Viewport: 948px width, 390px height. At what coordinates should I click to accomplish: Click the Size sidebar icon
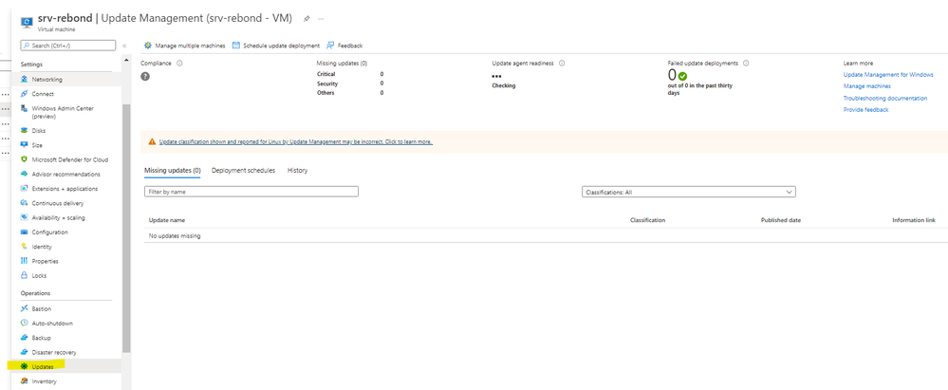pos(24,144)
